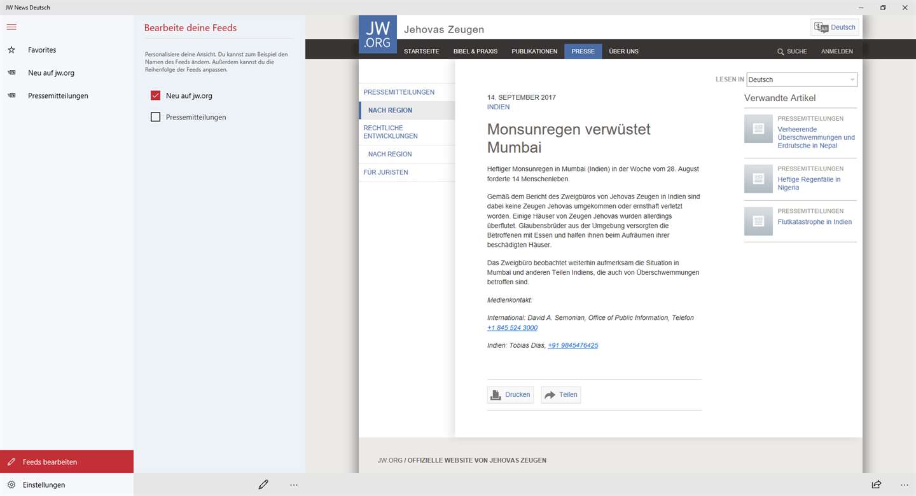The height and width of the screenshot is (496, 916).
Task: Open Einstellungen
Action: click(67, 485)
